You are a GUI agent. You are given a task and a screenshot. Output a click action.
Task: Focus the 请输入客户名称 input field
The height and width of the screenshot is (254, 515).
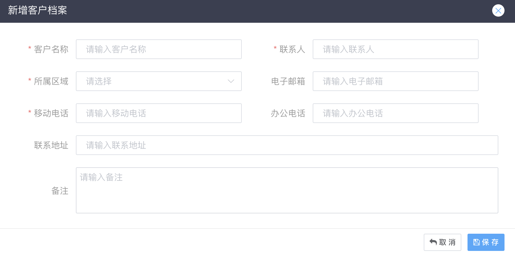[x=159, y=49]
